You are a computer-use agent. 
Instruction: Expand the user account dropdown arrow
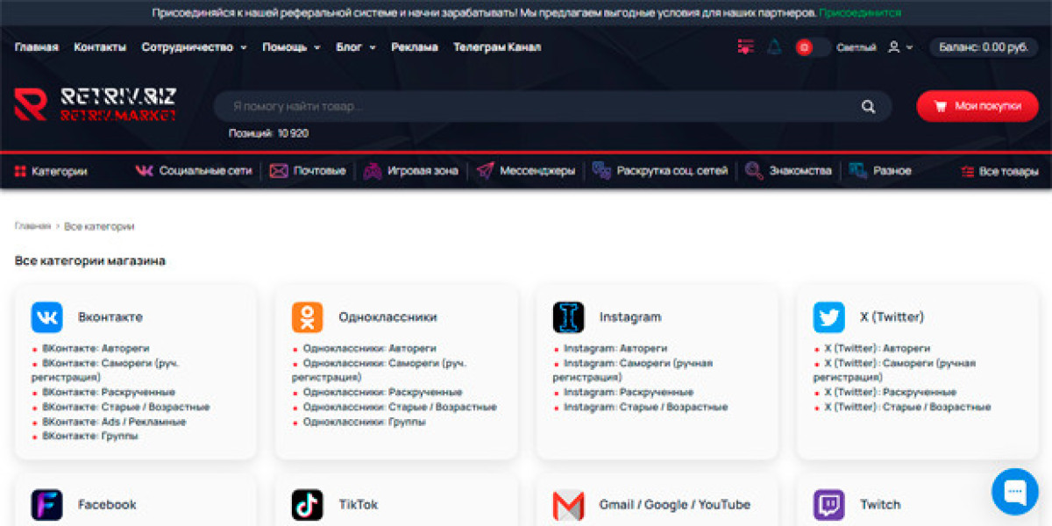coord(908,48)
